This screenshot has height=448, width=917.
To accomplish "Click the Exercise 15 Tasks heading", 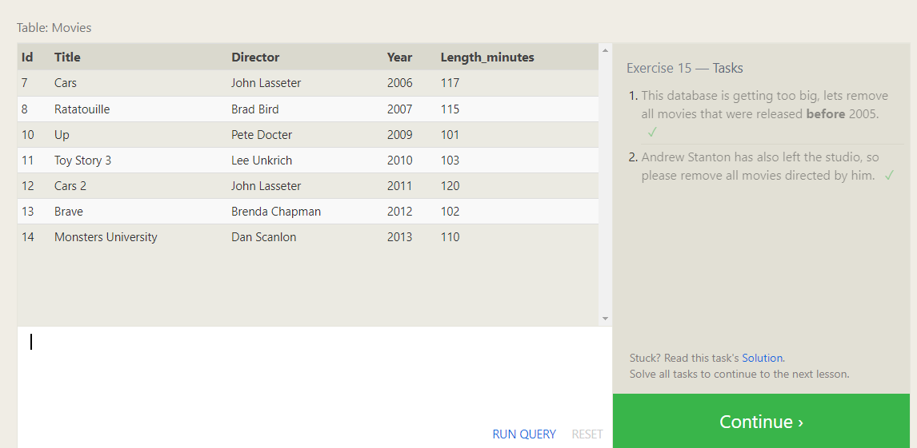I will coord(684,69).
